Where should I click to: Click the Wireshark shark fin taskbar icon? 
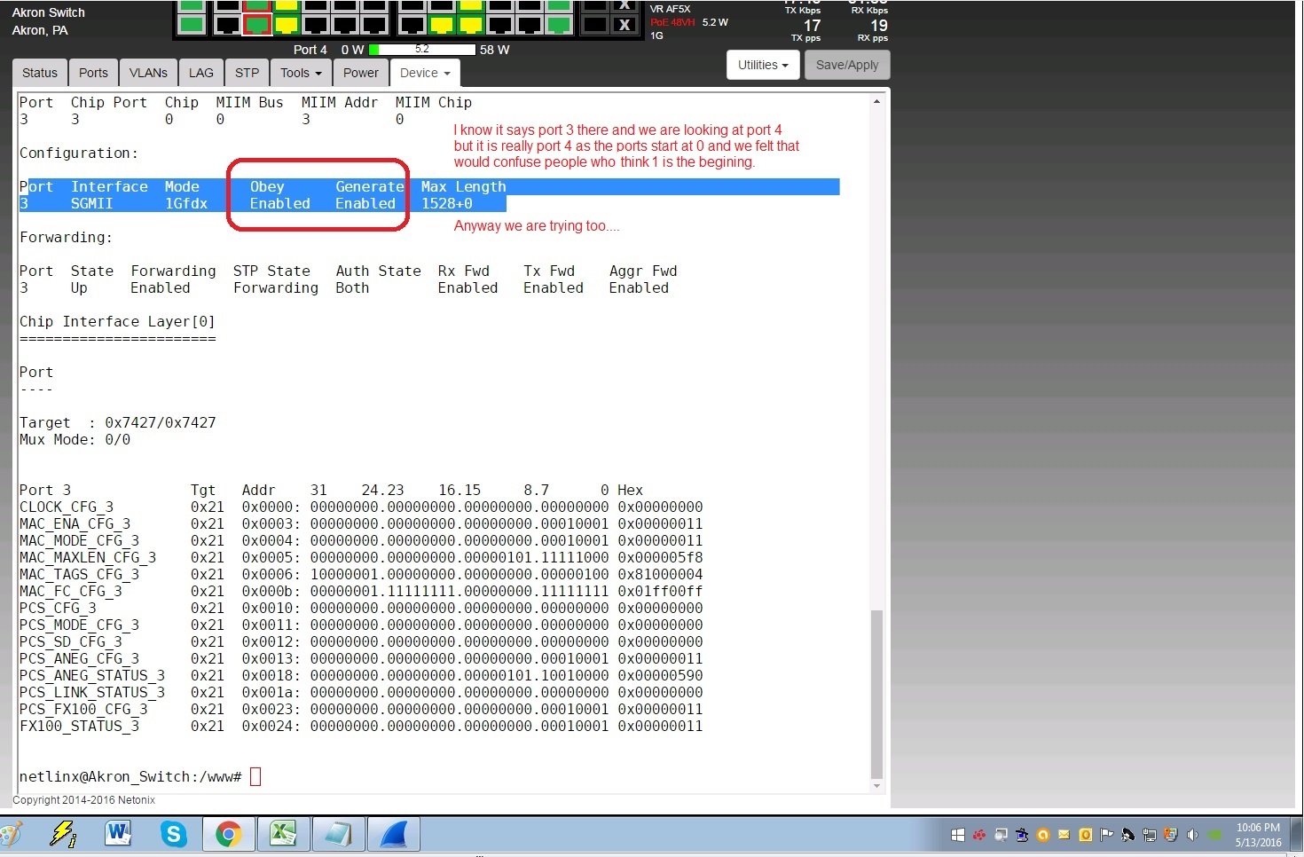tap(392, 835)
